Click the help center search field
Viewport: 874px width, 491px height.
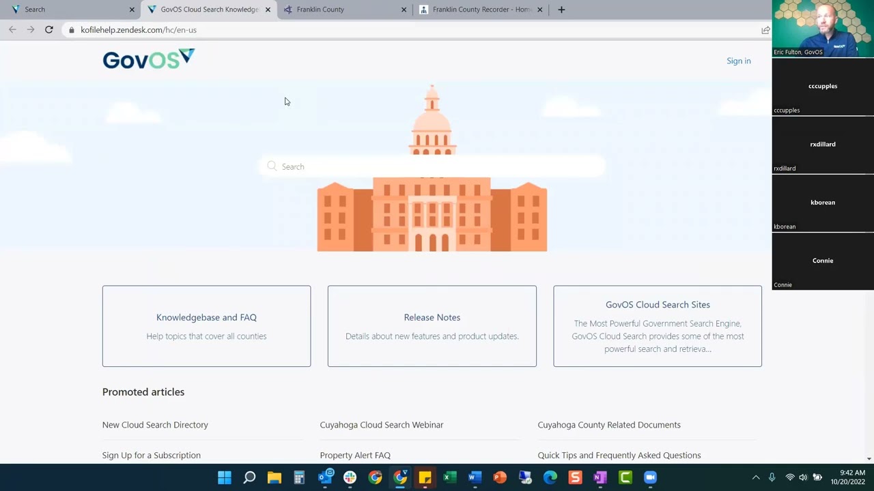(x=432, y=166)
